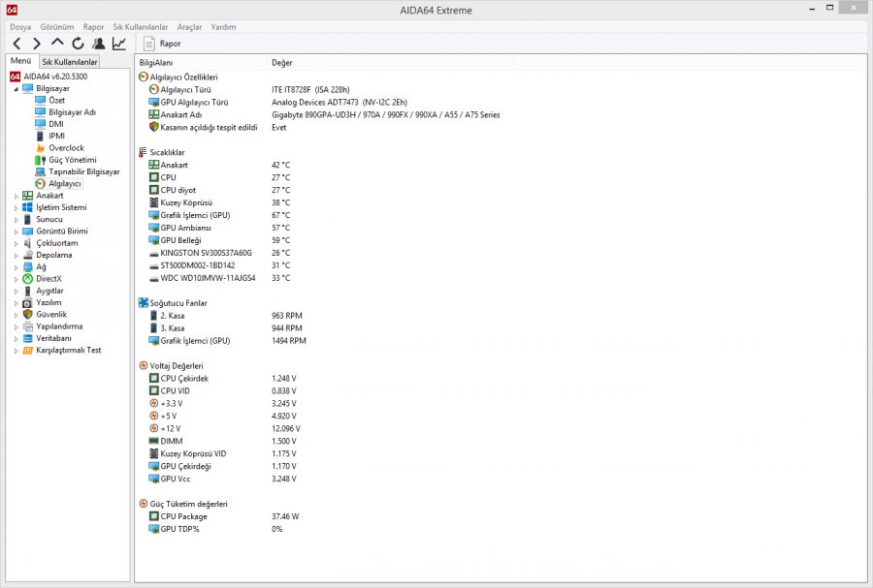Viewport: 873px width, 588px height.
Task: Select the CPU diyot temperature row
Action: pos(219,190)
